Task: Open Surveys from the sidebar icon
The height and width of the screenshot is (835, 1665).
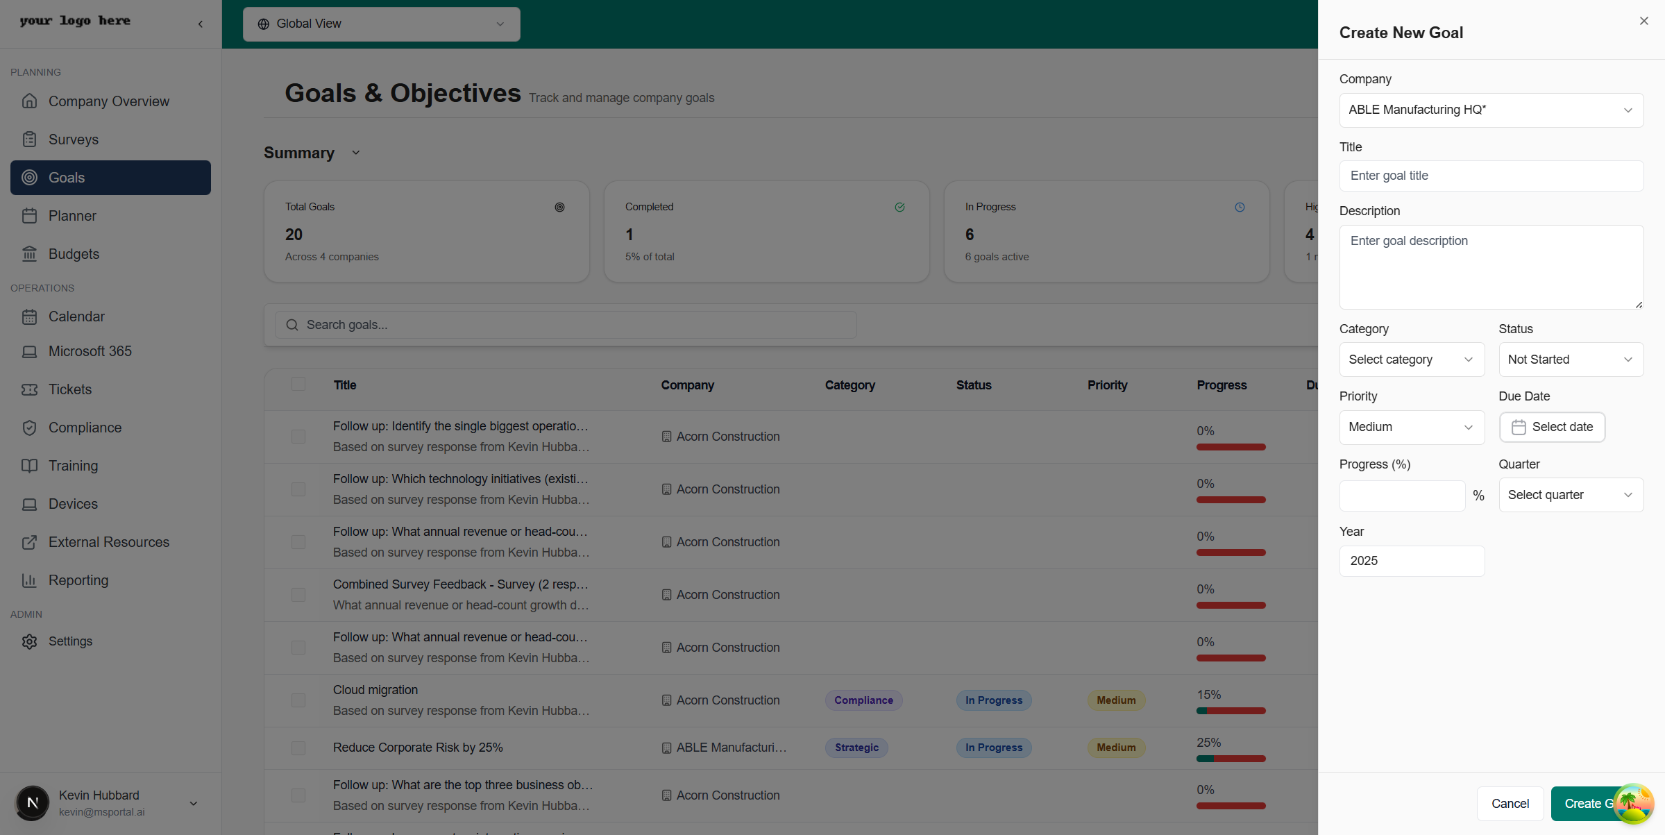Action: (30, 140)
